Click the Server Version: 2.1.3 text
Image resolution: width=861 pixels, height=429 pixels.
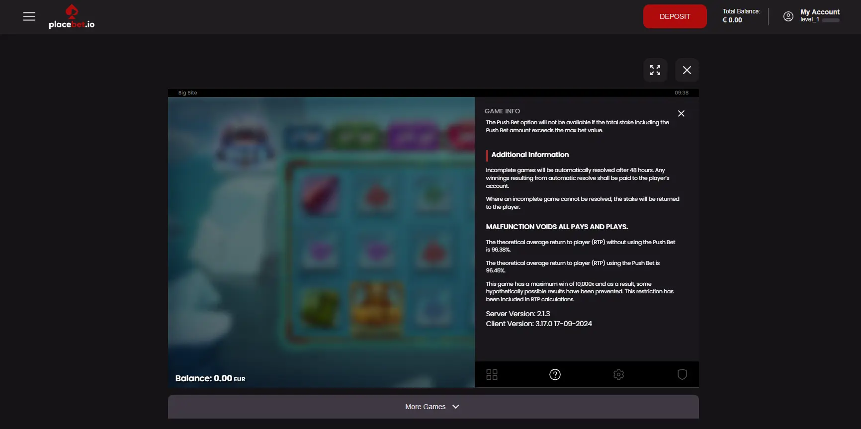517,314
